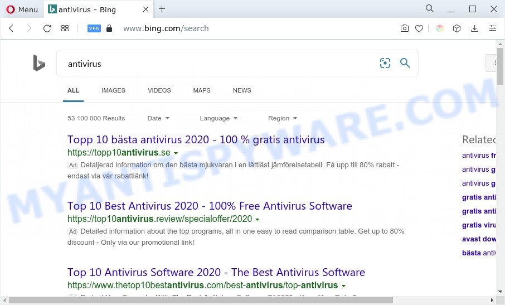Click the thetop10bestantivirus.com green URL
Viewport: 505px width, 305px height.
tap(202, 285)
